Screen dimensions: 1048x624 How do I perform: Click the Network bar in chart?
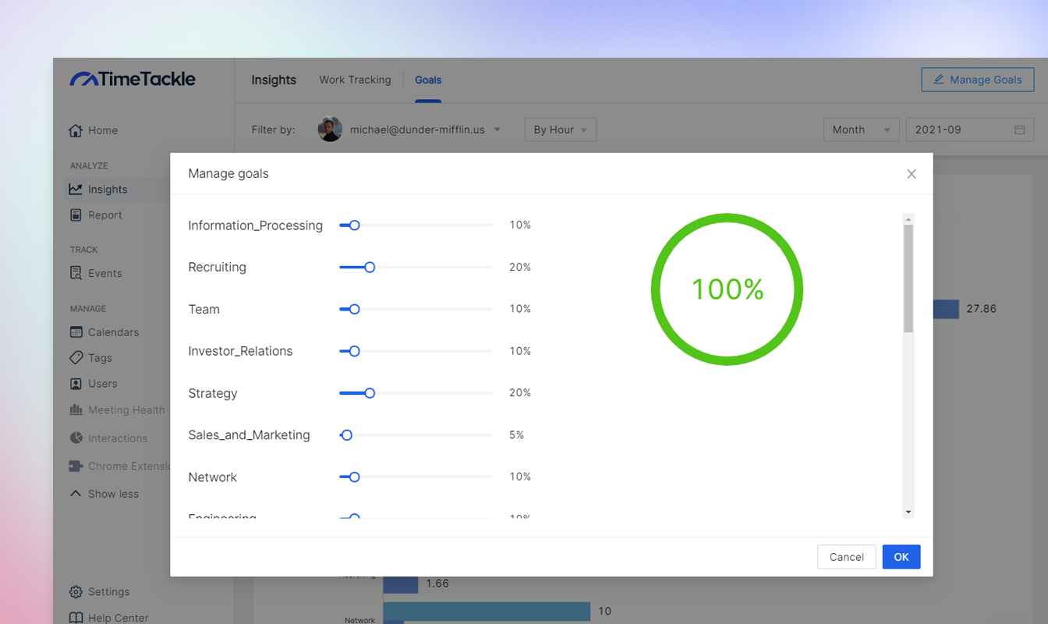pos(487,612)
